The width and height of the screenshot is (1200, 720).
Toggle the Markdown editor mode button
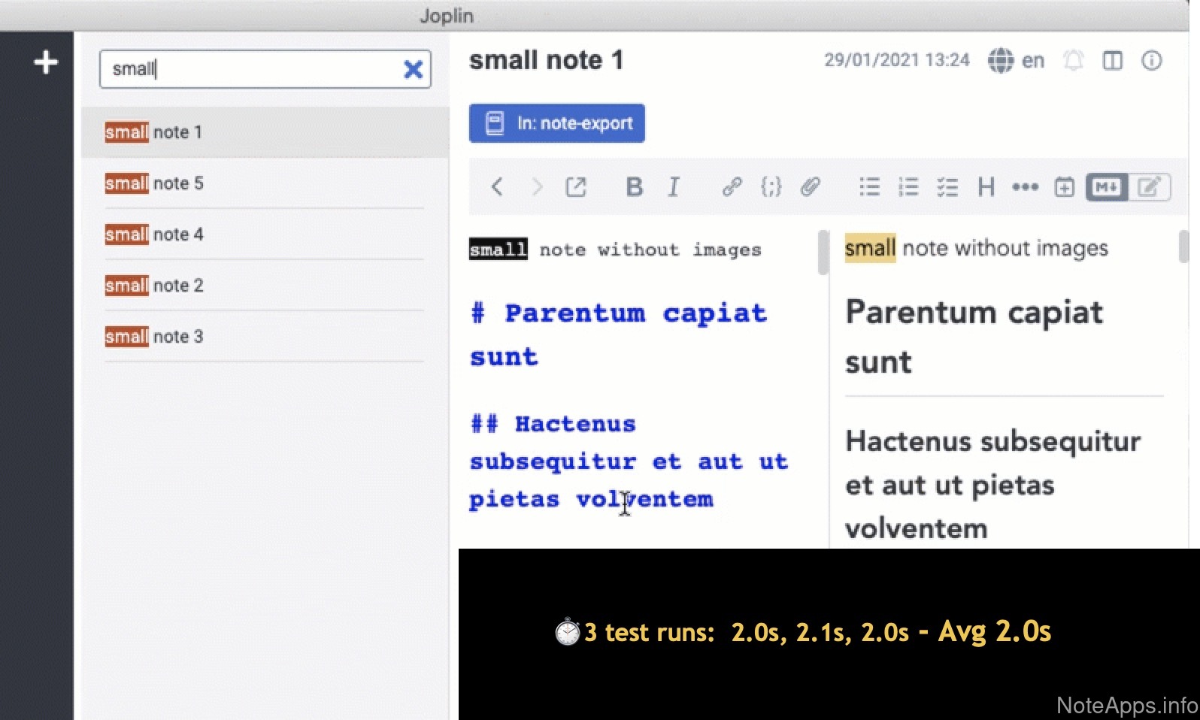1107,187
